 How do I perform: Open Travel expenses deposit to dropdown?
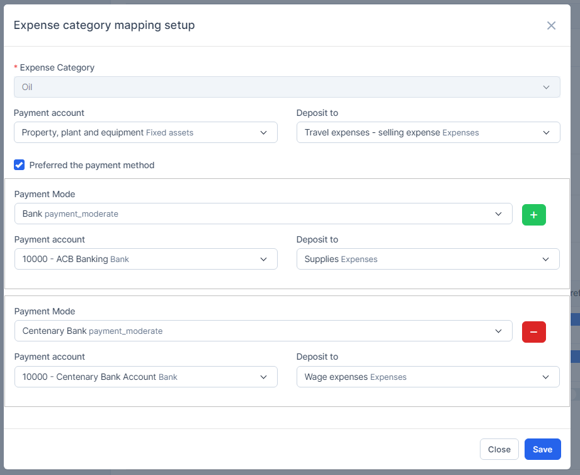pos(428,132)
